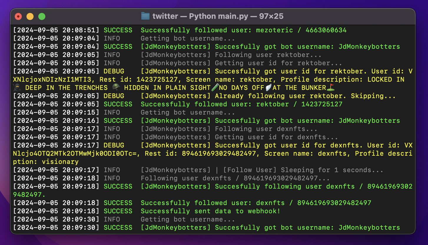Click the green test tube emoji
The image size is (428, 245).
[x=215, y=88]
